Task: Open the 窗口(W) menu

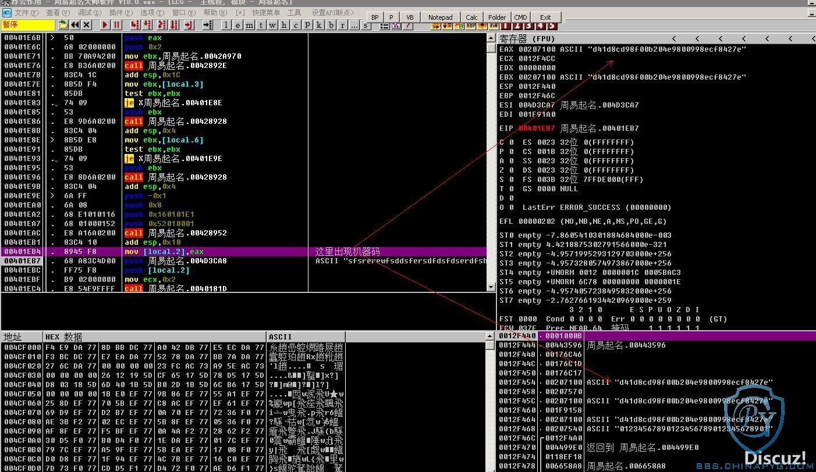Action: pyautogui.click(x=184, y=12)
